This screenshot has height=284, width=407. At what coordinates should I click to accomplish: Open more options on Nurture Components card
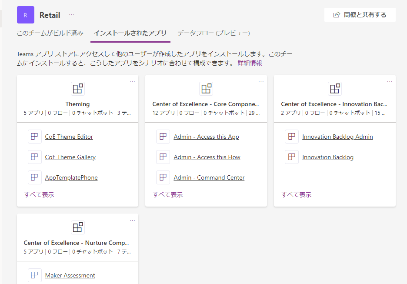pyautogui.click(x=132, y=221)
